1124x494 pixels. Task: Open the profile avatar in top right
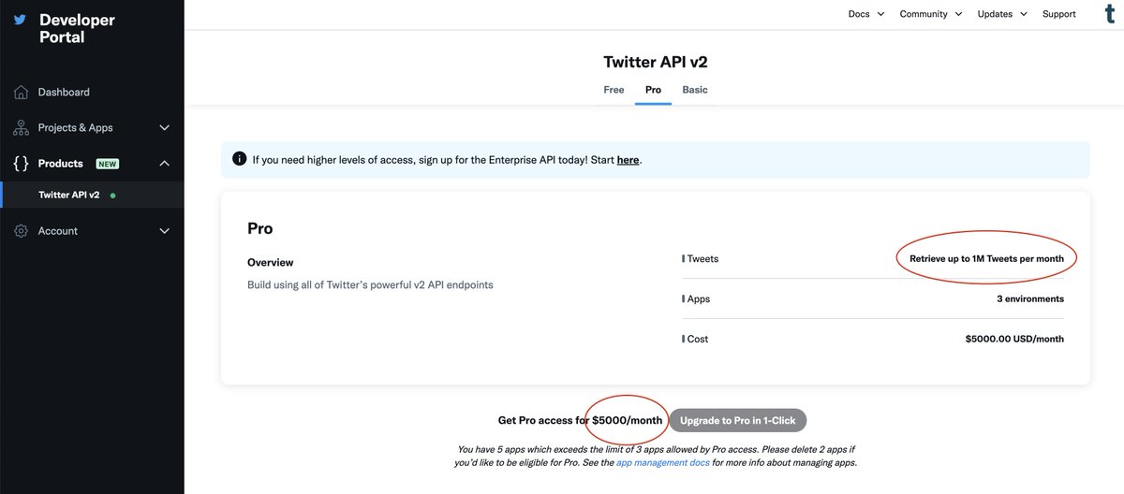[x=1110, y=14]
